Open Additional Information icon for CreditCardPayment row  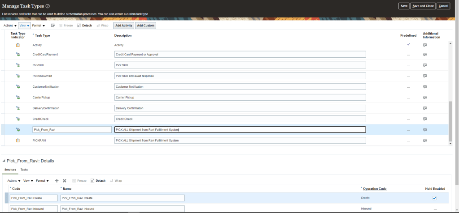424,55
